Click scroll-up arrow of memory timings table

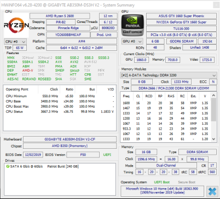pos(213,95)
